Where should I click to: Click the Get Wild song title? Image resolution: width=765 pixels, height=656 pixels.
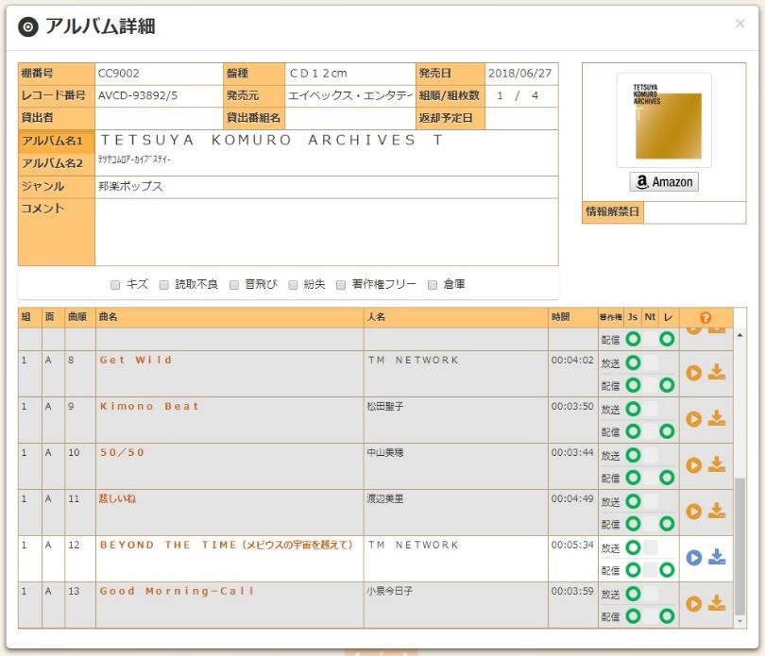coord(136,360)
